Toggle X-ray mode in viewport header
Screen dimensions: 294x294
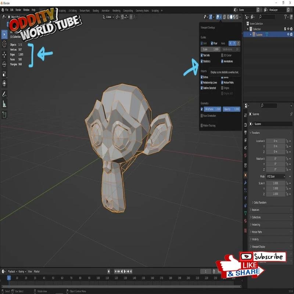pyautogui.click(x=224, y=17)
